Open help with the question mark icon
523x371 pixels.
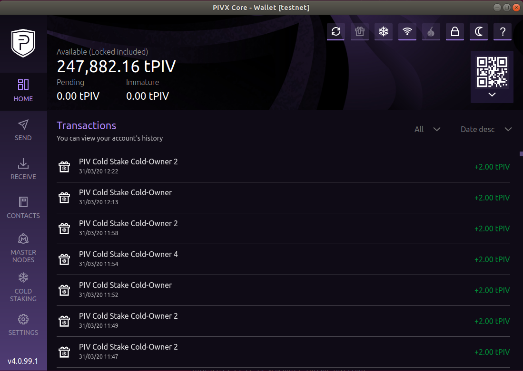(x=503, y=32)
